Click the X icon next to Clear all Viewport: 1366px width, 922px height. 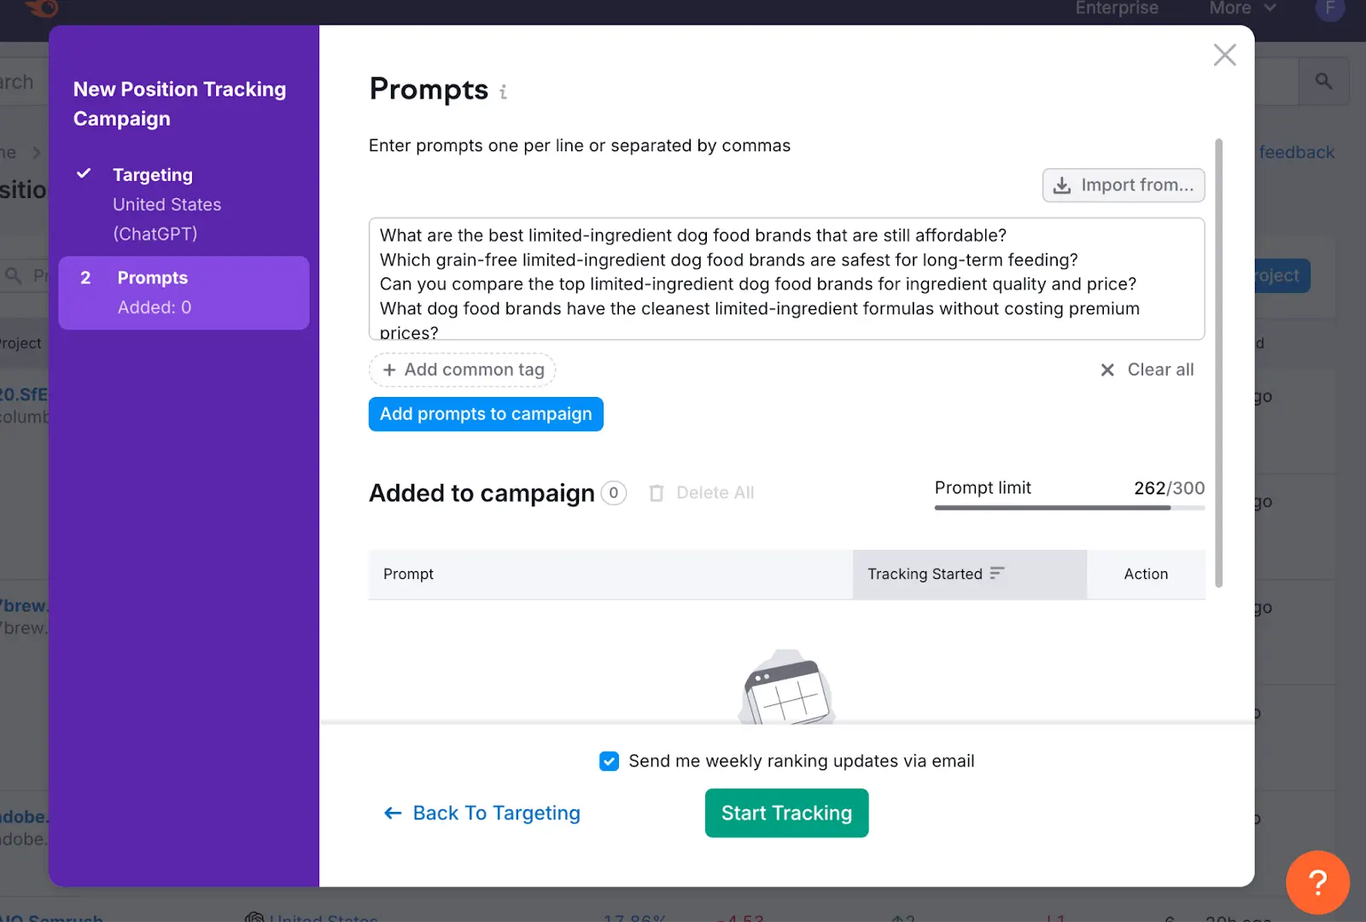(x=1107, y=370)
